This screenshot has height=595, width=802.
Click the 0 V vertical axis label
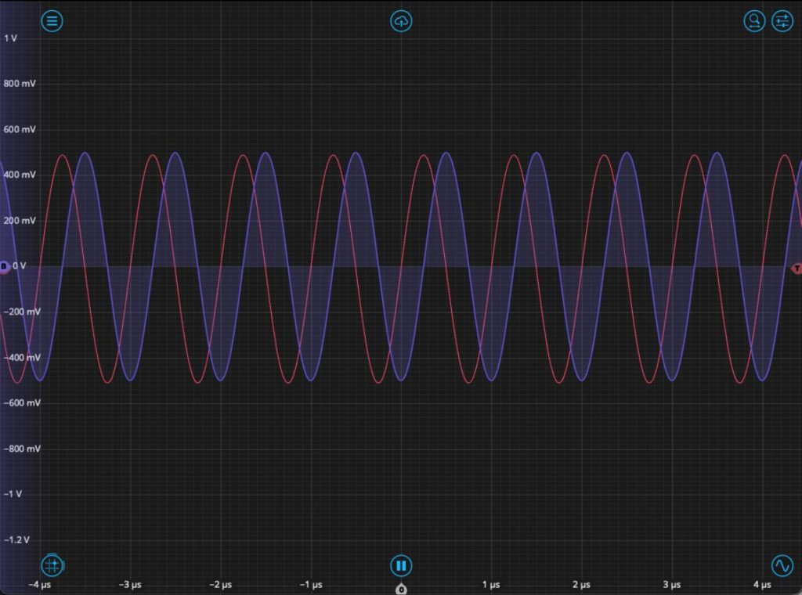pyautogui.click(x=20, y=266)
